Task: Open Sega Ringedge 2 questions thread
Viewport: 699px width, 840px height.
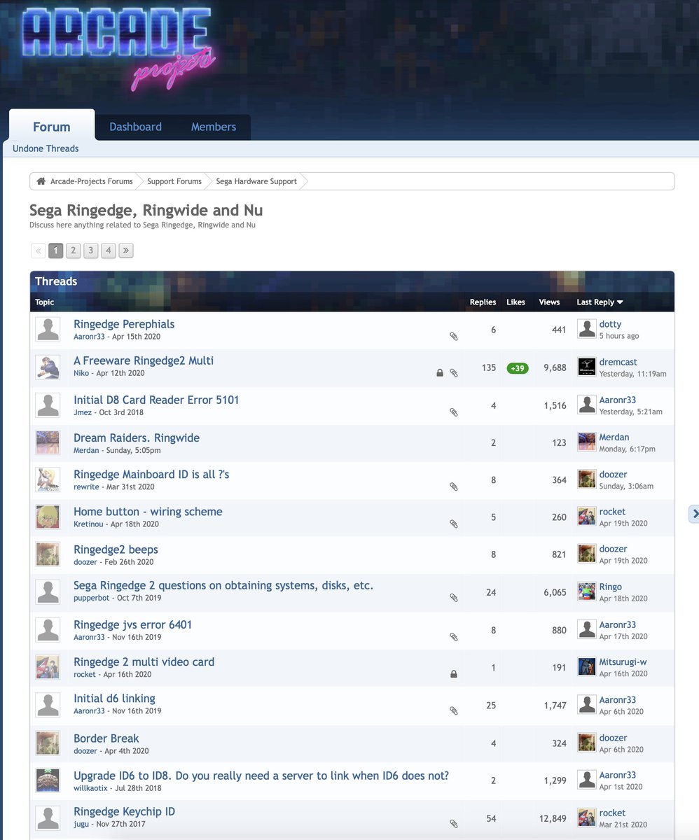Action: [x=223, y=585]
